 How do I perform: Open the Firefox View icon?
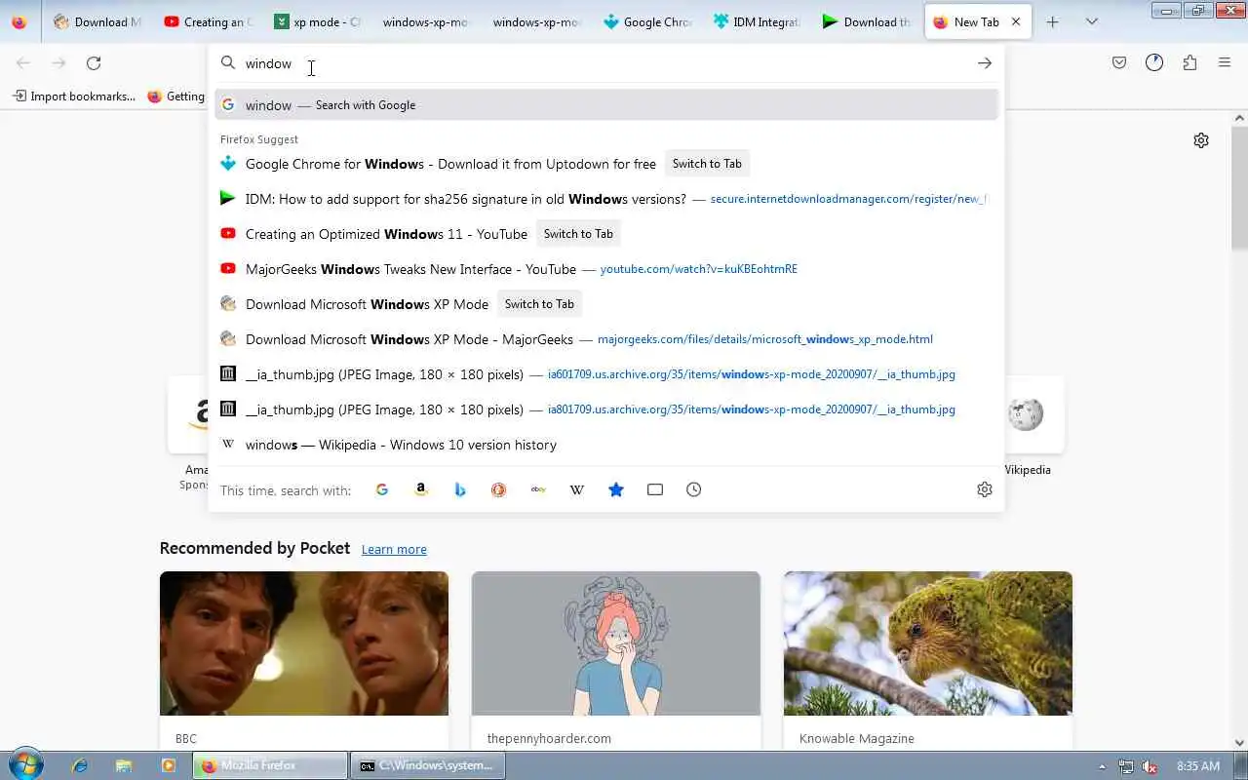coord(19,21)
